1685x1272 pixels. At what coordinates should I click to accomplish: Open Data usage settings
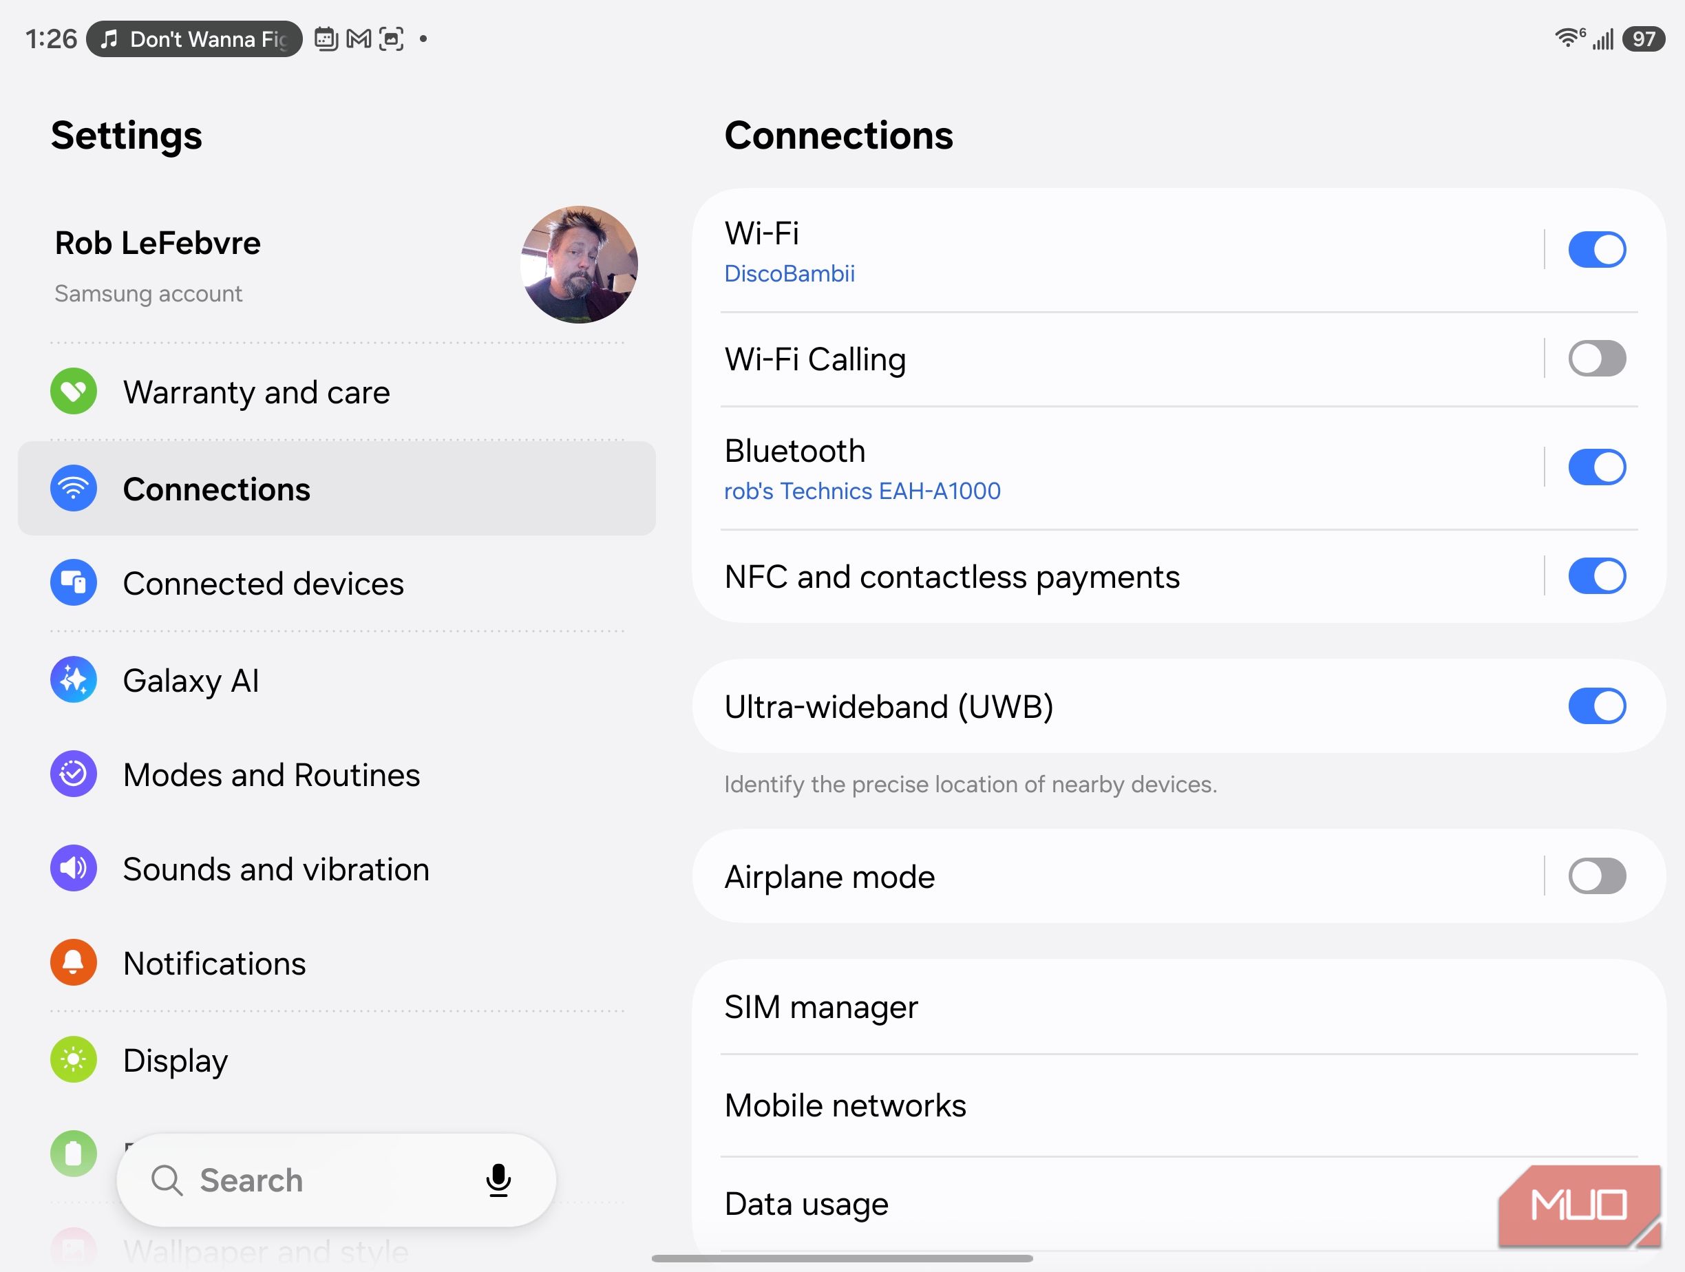1178,1203
